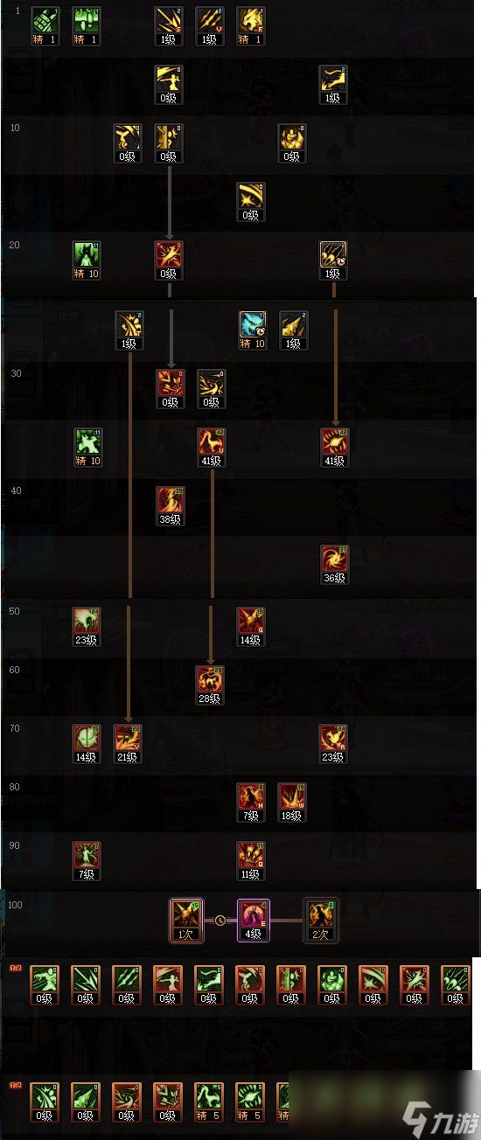Image resolution: width=481 pixels, height=1140 pixels.
Task: Click the skill icon labeled 36级
Action: 334,564
